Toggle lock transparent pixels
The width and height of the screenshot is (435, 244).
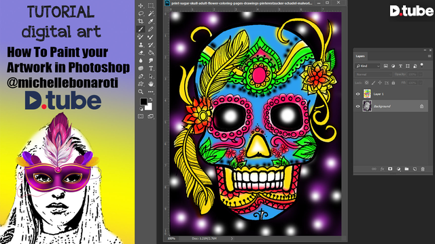click(366, 83)
